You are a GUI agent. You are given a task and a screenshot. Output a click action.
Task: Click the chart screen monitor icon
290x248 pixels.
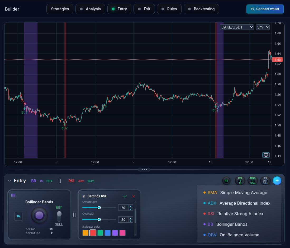[266, 155]
